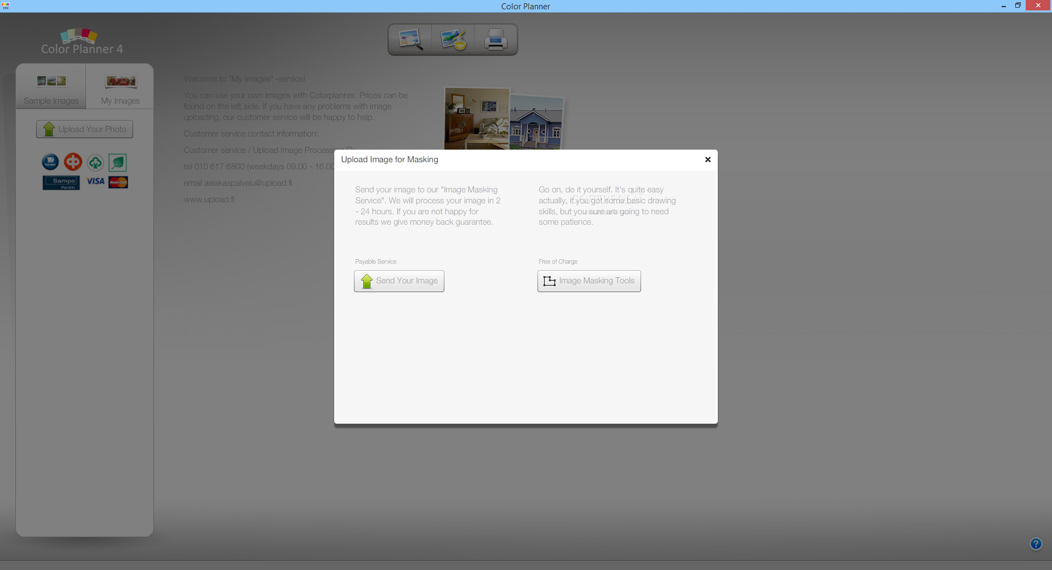Image resolution: width=1052 pixels, height=570 pixels.
Task: Open the image paint tool in the toolbar
Action: pyautogui.click(x=453, y=39)
